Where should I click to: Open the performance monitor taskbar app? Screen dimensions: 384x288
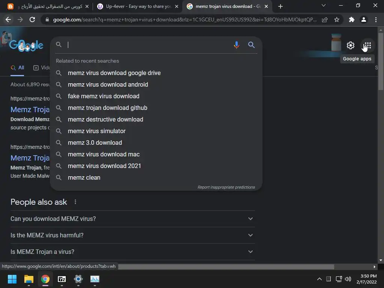tap(95, 279)
